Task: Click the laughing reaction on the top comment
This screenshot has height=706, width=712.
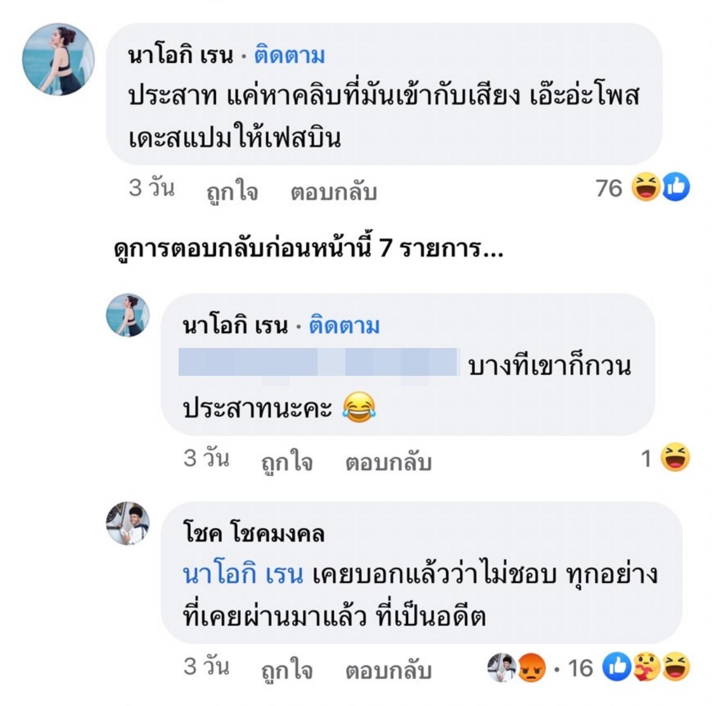Action: click(x=645, y=188)
